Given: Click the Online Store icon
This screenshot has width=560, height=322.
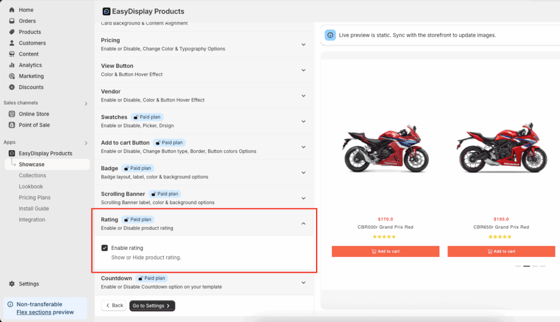Looking at the screenshot, I should [x=12, y=114].
